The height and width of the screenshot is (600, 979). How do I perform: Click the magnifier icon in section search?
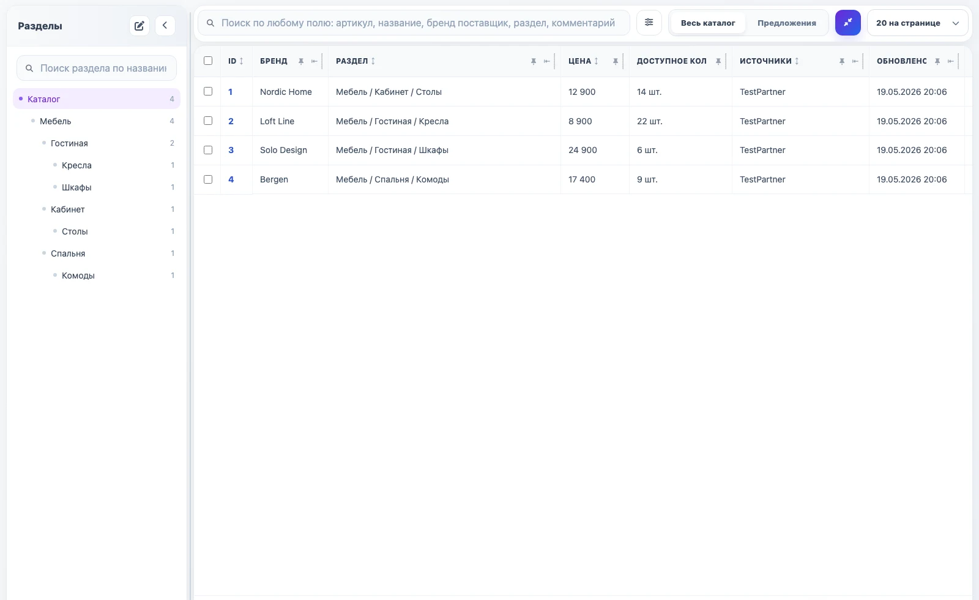click(29, 68)
